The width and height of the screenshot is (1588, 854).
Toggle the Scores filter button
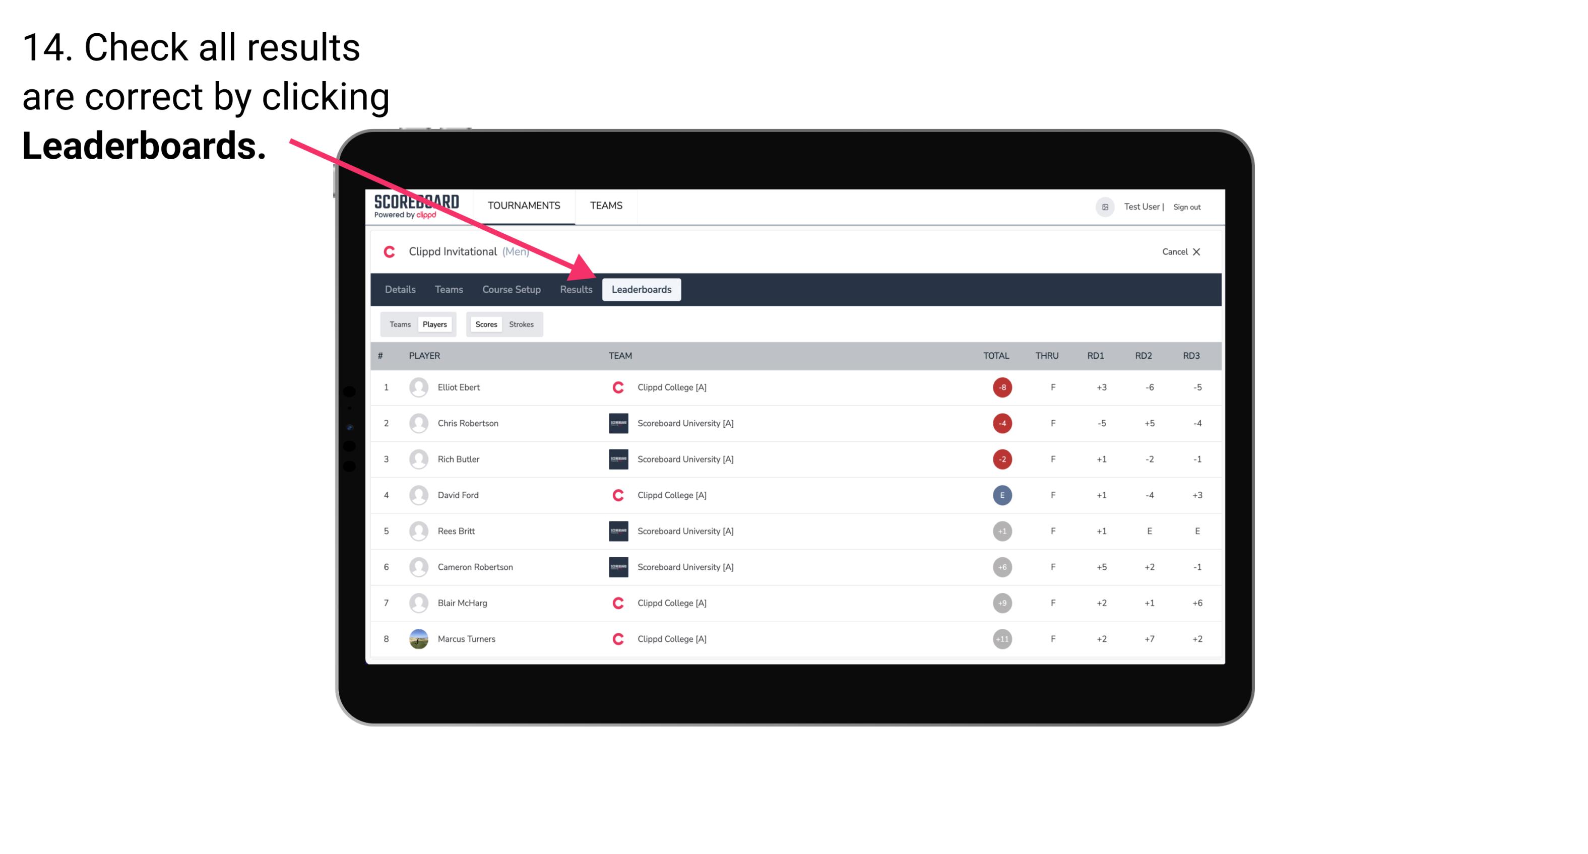(486, 324)
